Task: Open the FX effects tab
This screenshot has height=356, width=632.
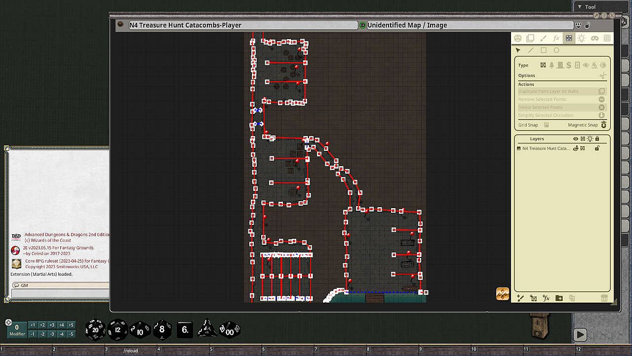Action: point(556,38)
